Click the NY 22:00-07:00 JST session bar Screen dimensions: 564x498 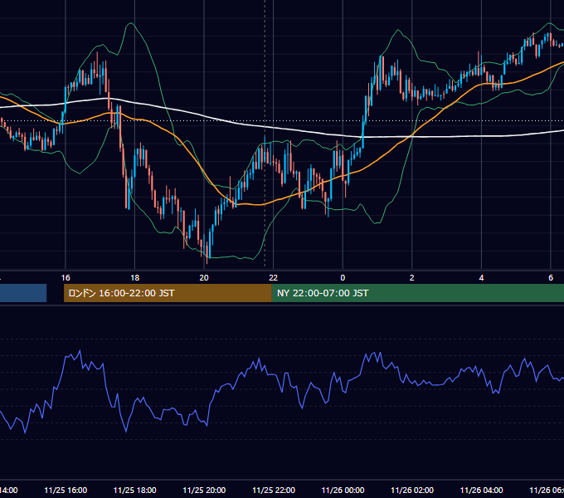point(417,293)
